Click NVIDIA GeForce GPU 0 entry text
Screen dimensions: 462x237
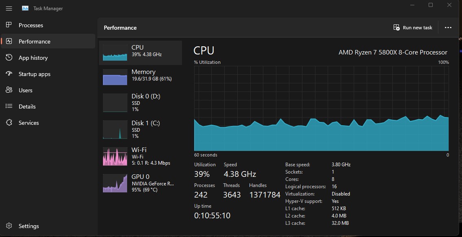[x=153, y=183]
